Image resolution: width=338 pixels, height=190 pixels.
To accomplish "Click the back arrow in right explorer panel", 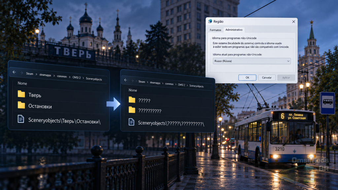I will 125,80.
